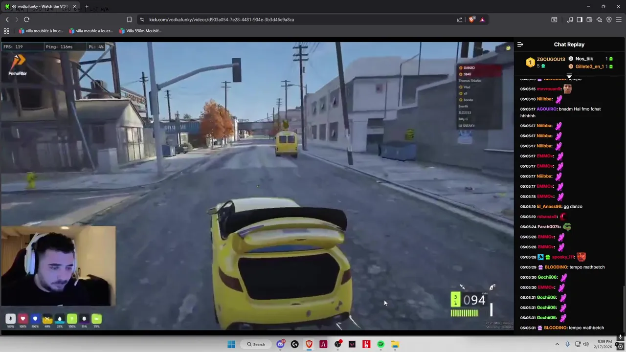Open the first 'villa meublée à louer' bookmark
This screenshot has width=626, height=352.
(x=41, y=31)
